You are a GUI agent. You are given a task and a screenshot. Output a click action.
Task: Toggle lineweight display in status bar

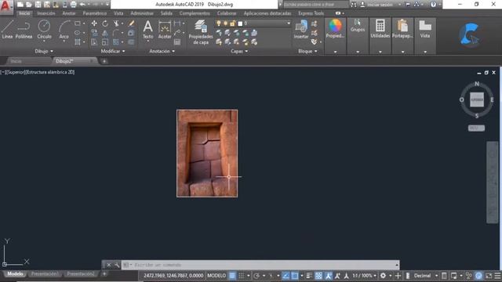coord(309,276)
